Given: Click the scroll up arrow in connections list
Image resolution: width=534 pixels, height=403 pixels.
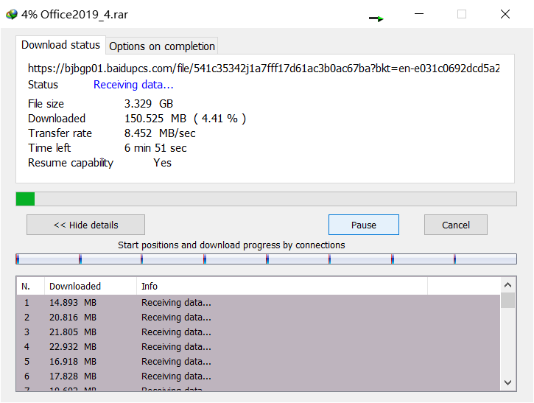Looking at the screenshot, I should pos(508,285).
